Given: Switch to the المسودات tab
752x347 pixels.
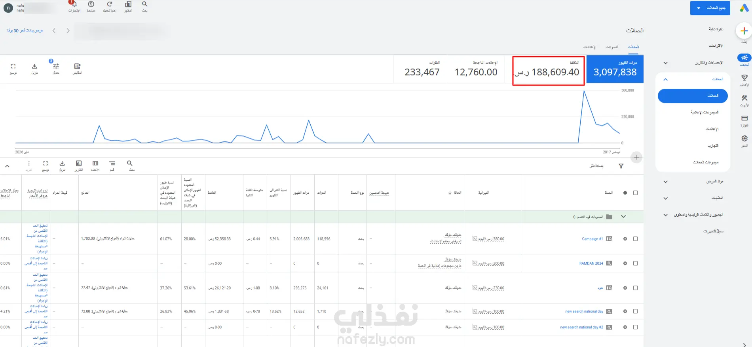Looking at the screenshot, I should [612, 47].
